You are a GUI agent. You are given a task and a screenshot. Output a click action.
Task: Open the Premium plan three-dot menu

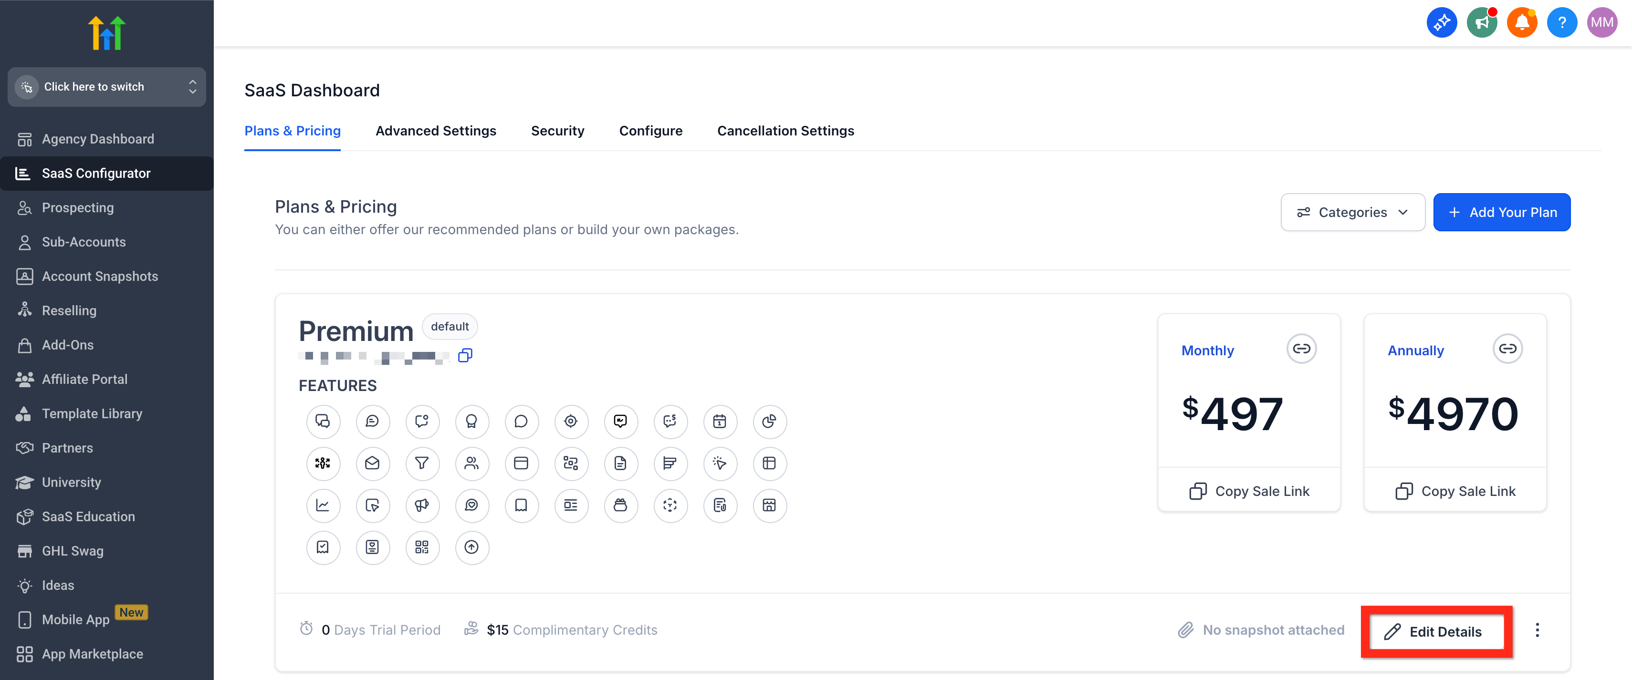1537,630
